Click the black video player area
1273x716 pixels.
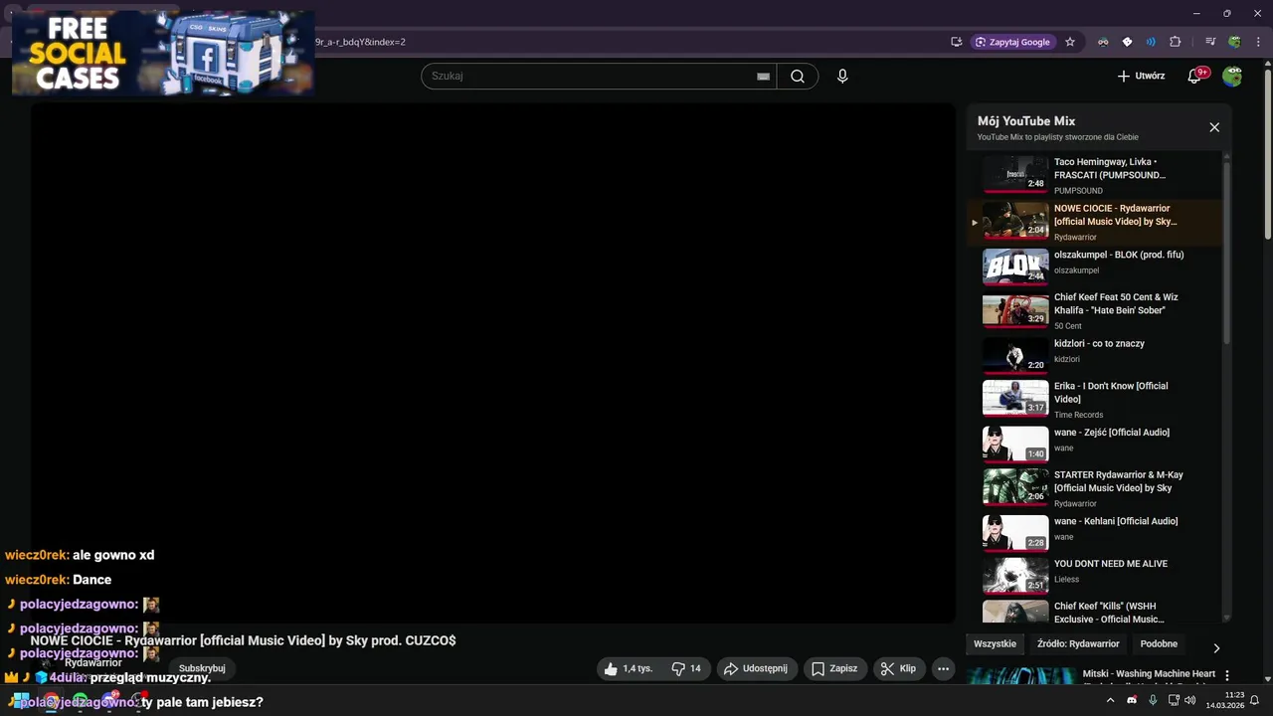492,363
